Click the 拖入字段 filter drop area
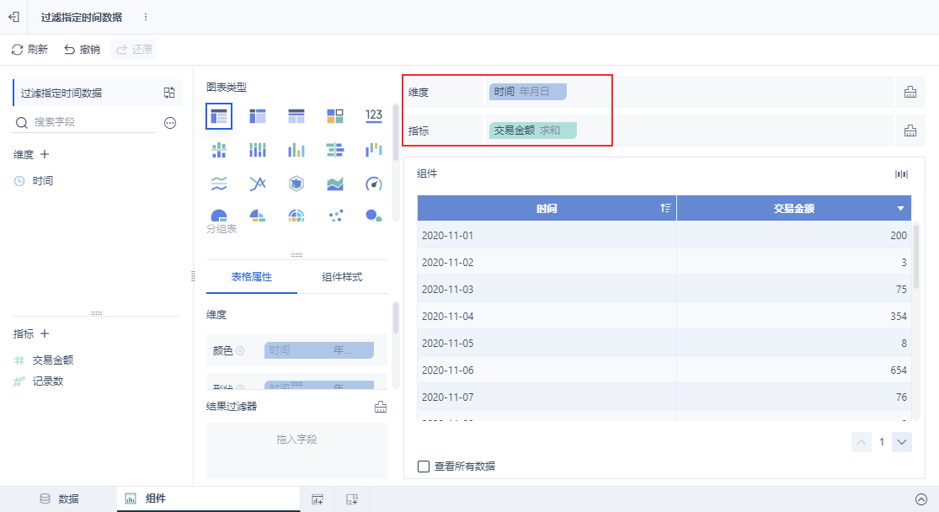The width and height of the screenshot is (939, 512). (x=296, y=451)
